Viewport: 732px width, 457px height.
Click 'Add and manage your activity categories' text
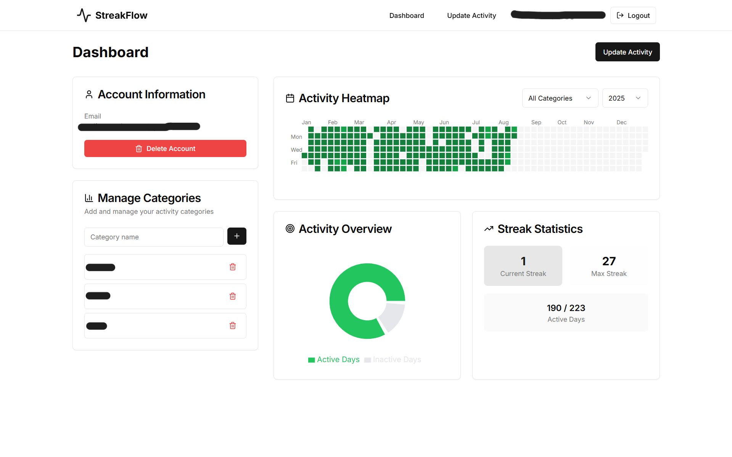[149, 212]
